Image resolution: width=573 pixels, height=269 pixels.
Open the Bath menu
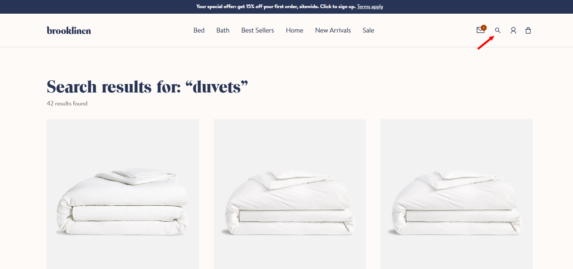click(223, 30)
